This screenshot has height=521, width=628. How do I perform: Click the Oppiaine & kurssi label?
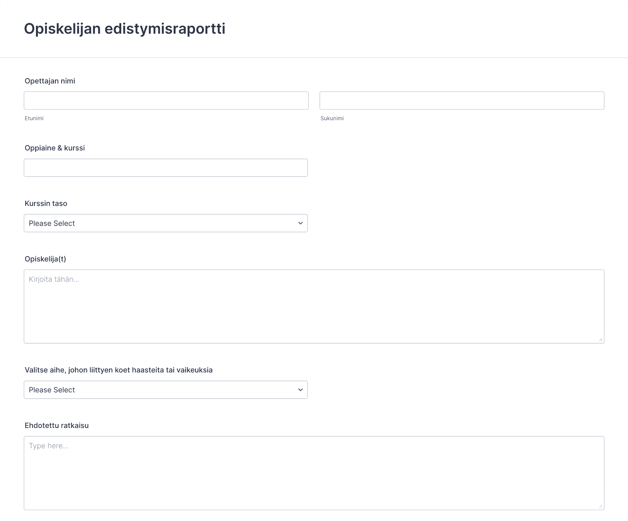point(55,148)
